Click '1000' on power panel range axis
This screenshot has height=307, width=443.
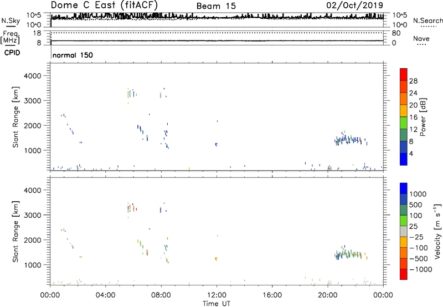tap(33, 150)
